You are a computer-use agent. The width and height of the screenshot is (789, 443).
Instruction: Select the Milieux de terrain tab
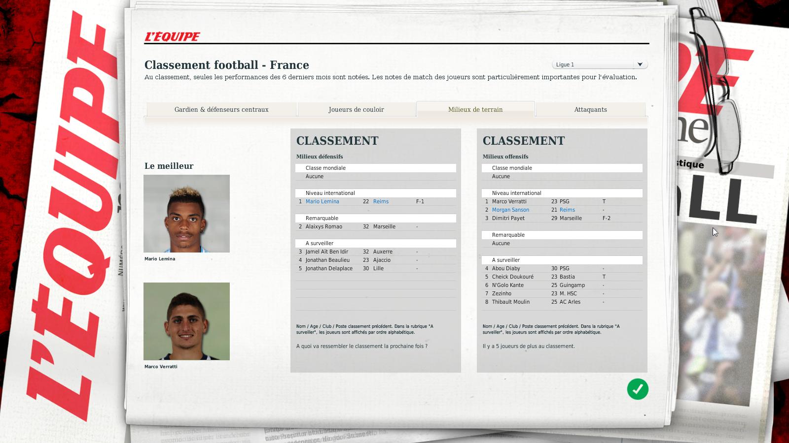[x=475, y=109]
